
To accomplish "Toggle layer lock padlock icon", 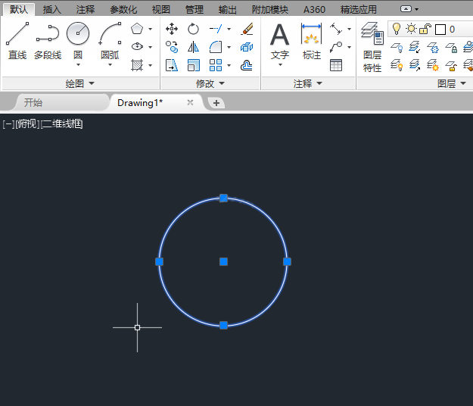I will (425, 29).
